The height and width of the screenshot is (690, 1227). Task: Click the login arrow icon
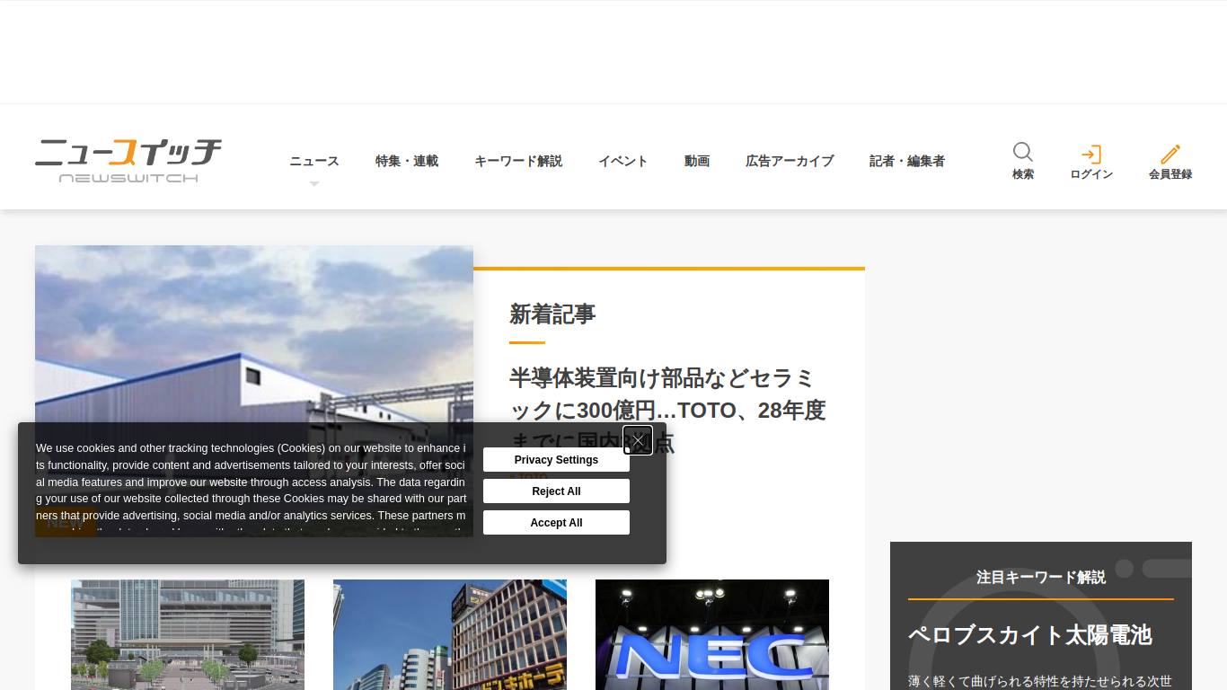coord(1091,155)
